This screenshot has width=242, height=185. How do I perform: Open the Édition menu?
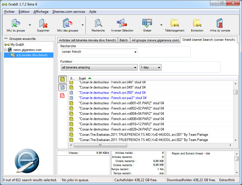click(24, 12)
